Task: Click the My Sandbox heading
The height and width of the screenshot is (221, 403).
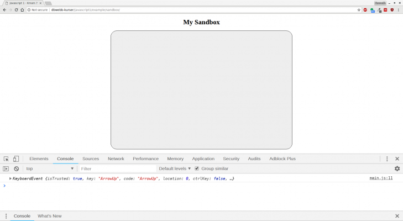Action: coord(201,22)
